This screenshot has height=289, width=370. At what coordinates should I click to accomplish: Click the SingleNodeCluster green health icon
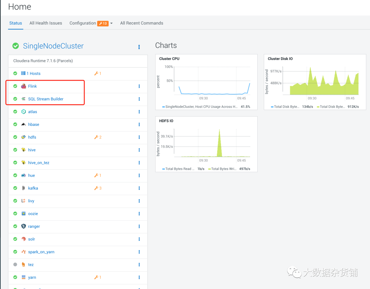coord(15,46)
